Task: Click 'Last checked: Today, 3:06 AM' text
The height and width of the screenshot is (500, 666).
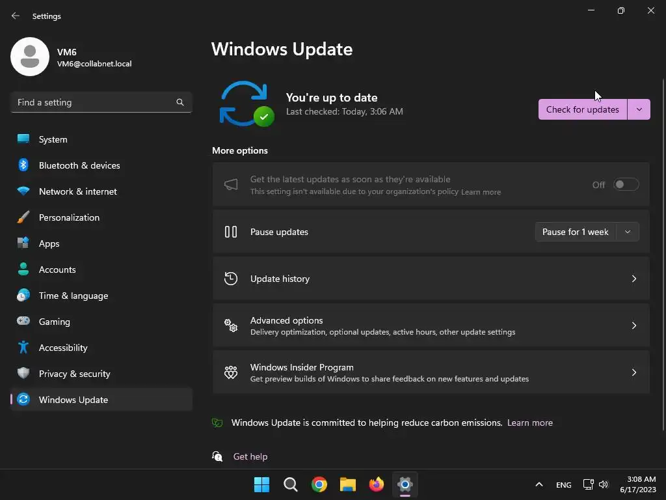Action: click(x=345, y=111)
